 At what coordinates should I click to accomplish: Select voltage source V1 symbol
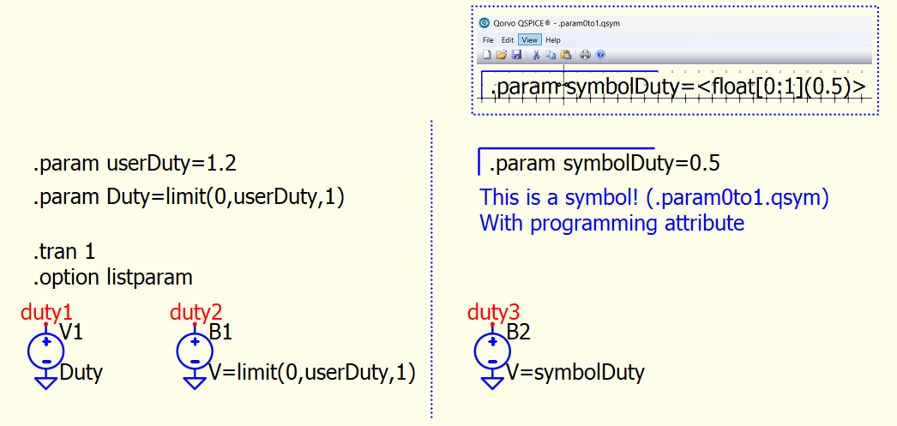(45, 350)
